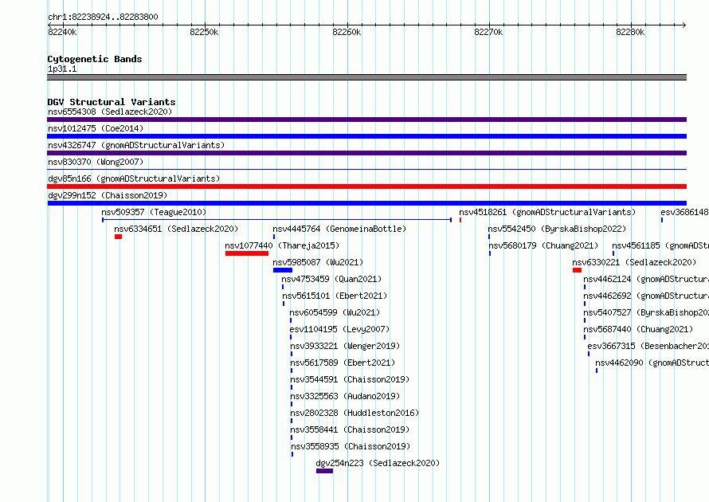The image size is (709, 502).
Task: Open variant nsv4462124 label
Action: coord(646,279)
